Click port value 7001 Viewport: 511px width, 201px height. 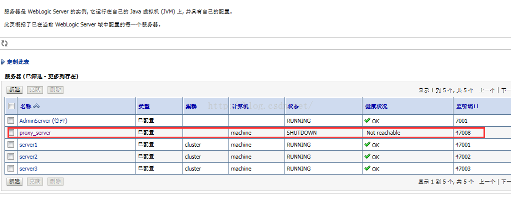click(461, 121)
